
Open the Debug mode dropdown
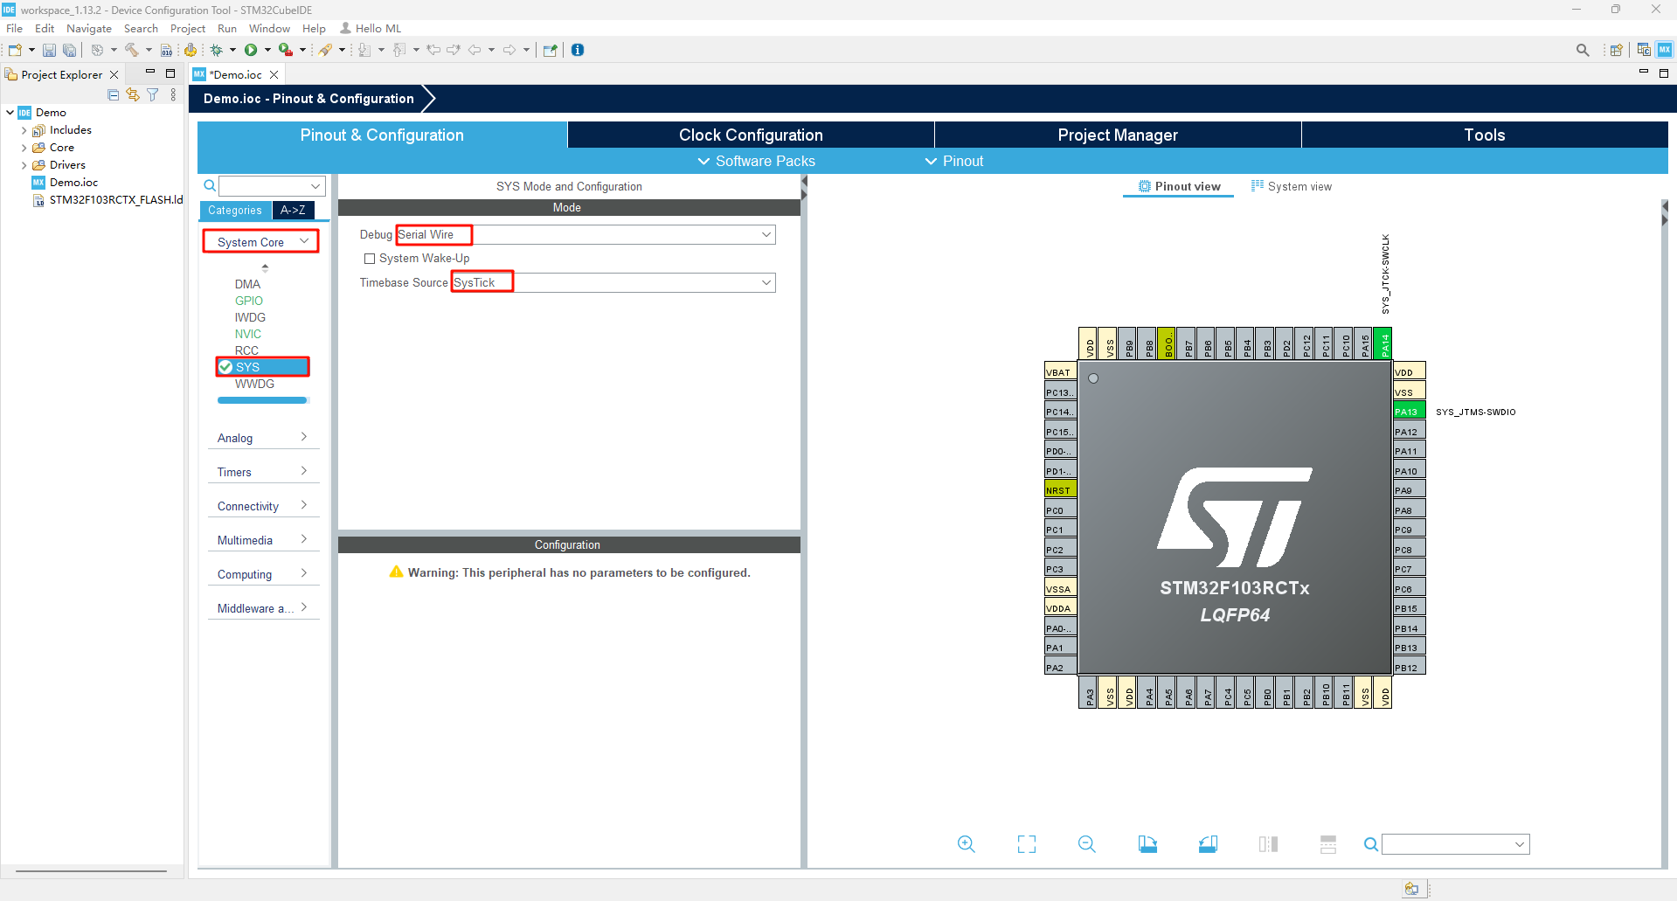pos(766,234)
